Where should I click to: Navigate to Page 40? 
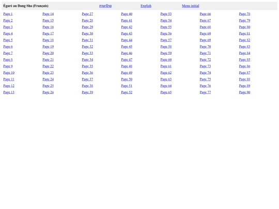127,14
